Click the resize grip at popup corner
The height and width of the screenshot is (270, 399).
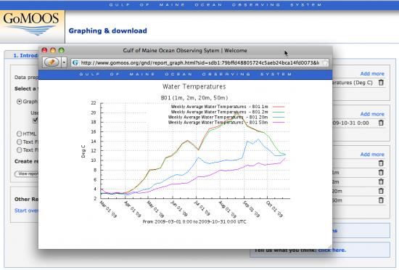(330, 246)
